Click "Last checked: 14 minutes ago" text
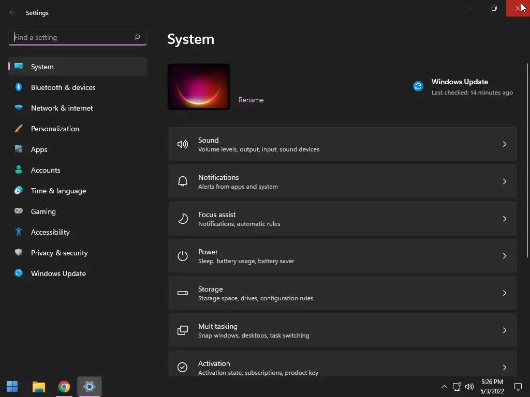530x397 pixels. 472,93
